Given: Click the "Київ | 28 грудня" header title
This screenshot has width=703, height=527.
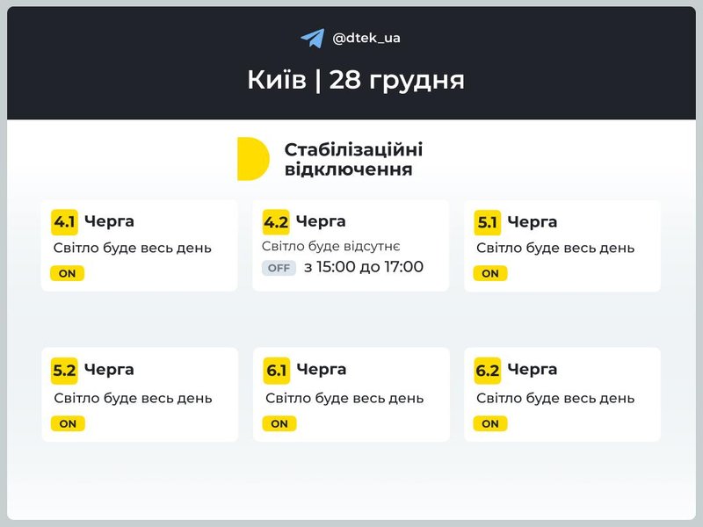Looking at the screenshot, I should (355, 81).
